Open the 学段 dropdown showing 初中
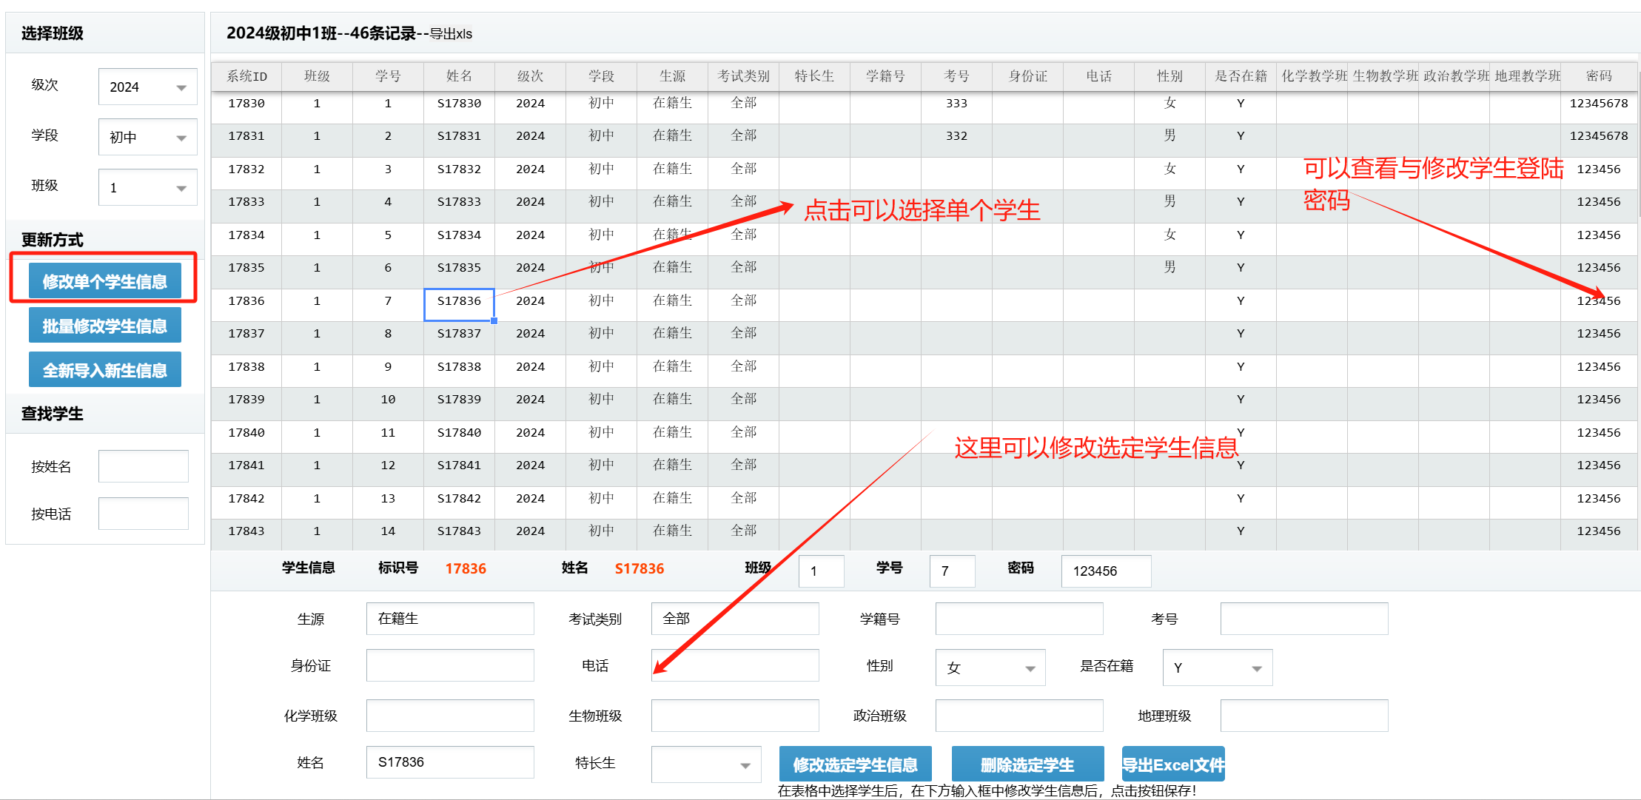The image size is (1641, 800). [147, 137]
